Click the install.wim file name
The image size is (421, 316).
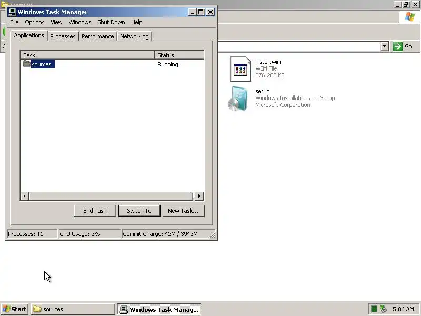pos(268,62)
